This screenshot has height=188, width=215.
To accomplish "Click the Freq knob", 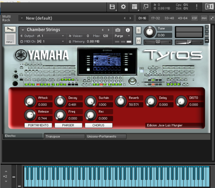I will pos(60,115).
